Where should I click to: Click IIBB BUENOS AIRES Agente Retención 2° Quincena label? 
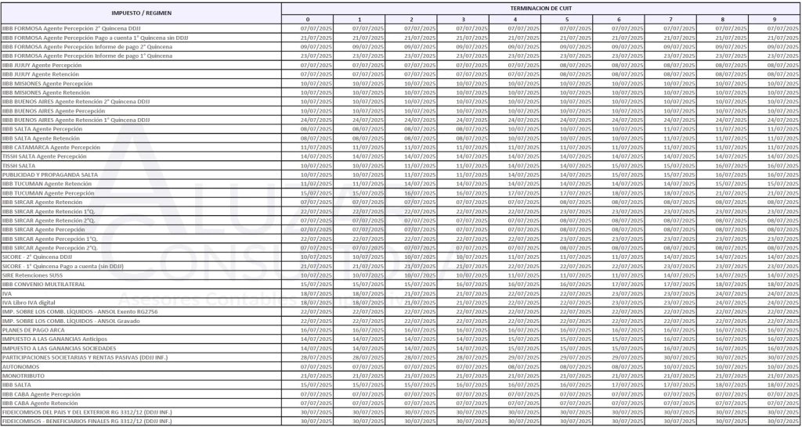76,102
